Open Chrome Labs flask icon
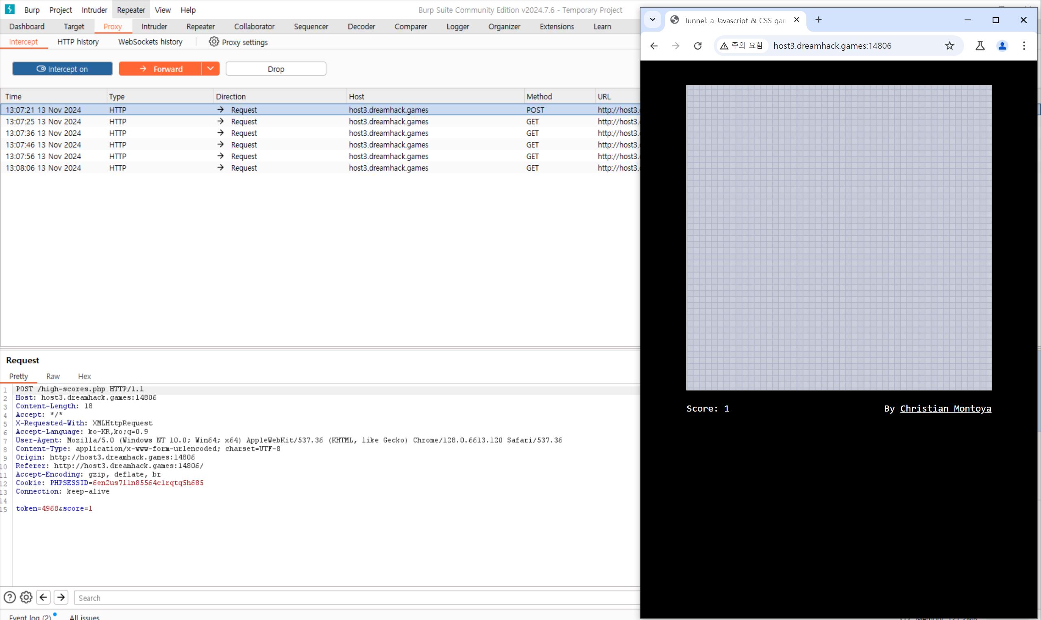The width and height of the screenshot is (1041, 620). (980, 46)
